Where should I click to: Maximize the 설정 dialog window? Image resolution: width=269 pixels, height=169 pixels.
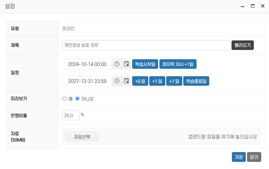coord(253,6)
